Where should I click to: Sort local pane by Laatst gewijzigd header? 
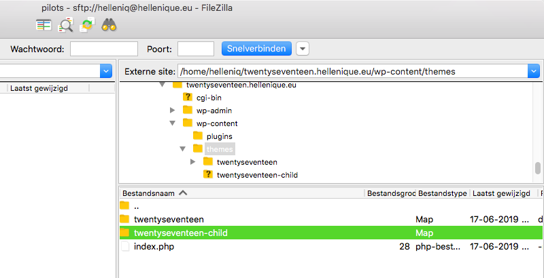[x=48, y=88]
